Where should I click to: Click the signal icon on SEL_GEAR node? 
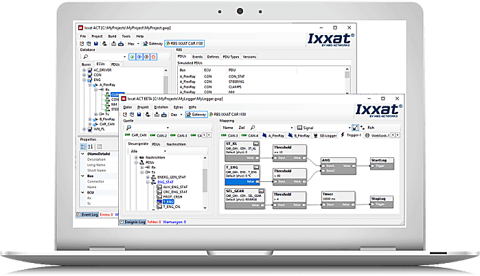(x=261, y=191)
